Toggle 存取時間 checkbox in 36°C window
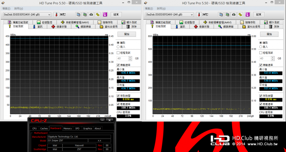286x152 pixels. pos(118,96)
